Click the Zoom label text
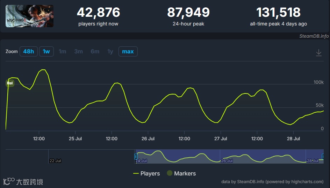330x188 pixels. pyautogui.click(x=12, y=52)
